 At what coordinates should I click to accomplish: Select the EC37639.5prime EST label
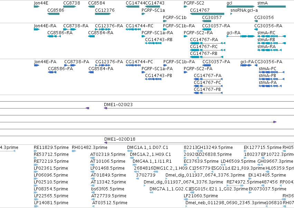tap(201, 161)
